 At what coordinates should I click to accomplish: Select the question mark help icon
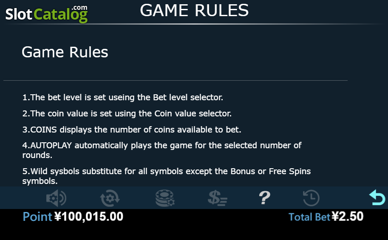point(264,198)
